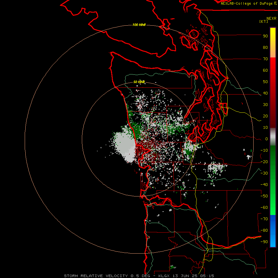Click the 90 value on velocity scale

point(265,36)
